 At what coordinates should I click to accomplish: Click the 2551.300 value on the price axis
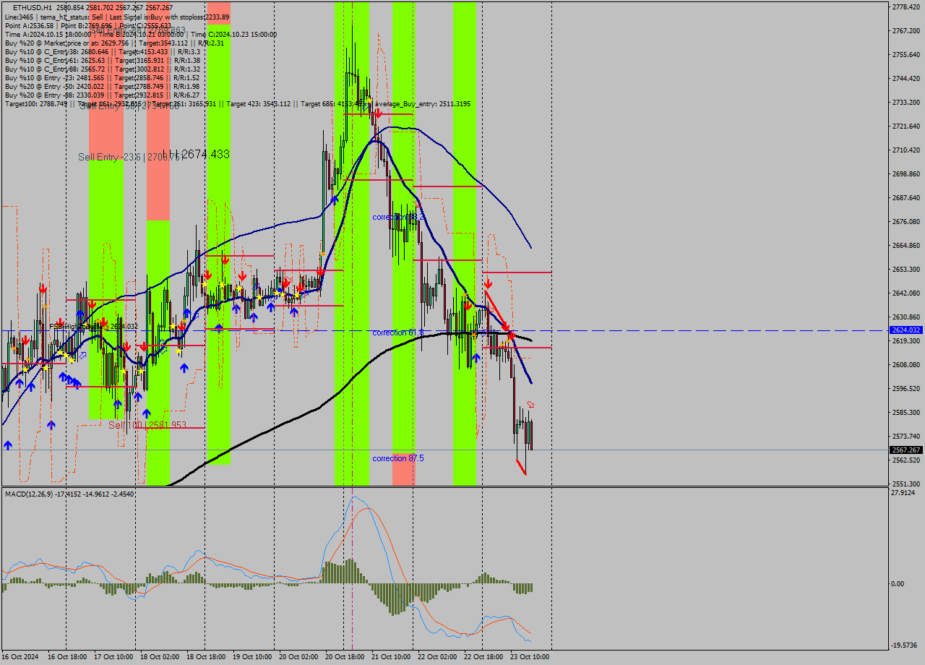tap(906, 484)
